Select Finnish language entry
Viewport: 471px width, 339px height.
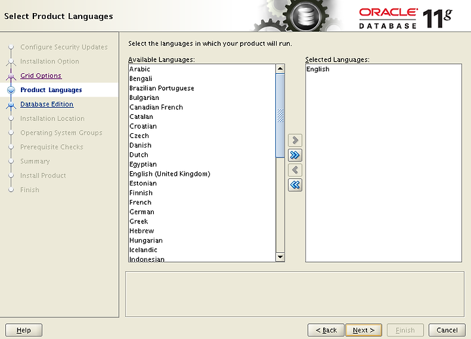pos(202,193)
